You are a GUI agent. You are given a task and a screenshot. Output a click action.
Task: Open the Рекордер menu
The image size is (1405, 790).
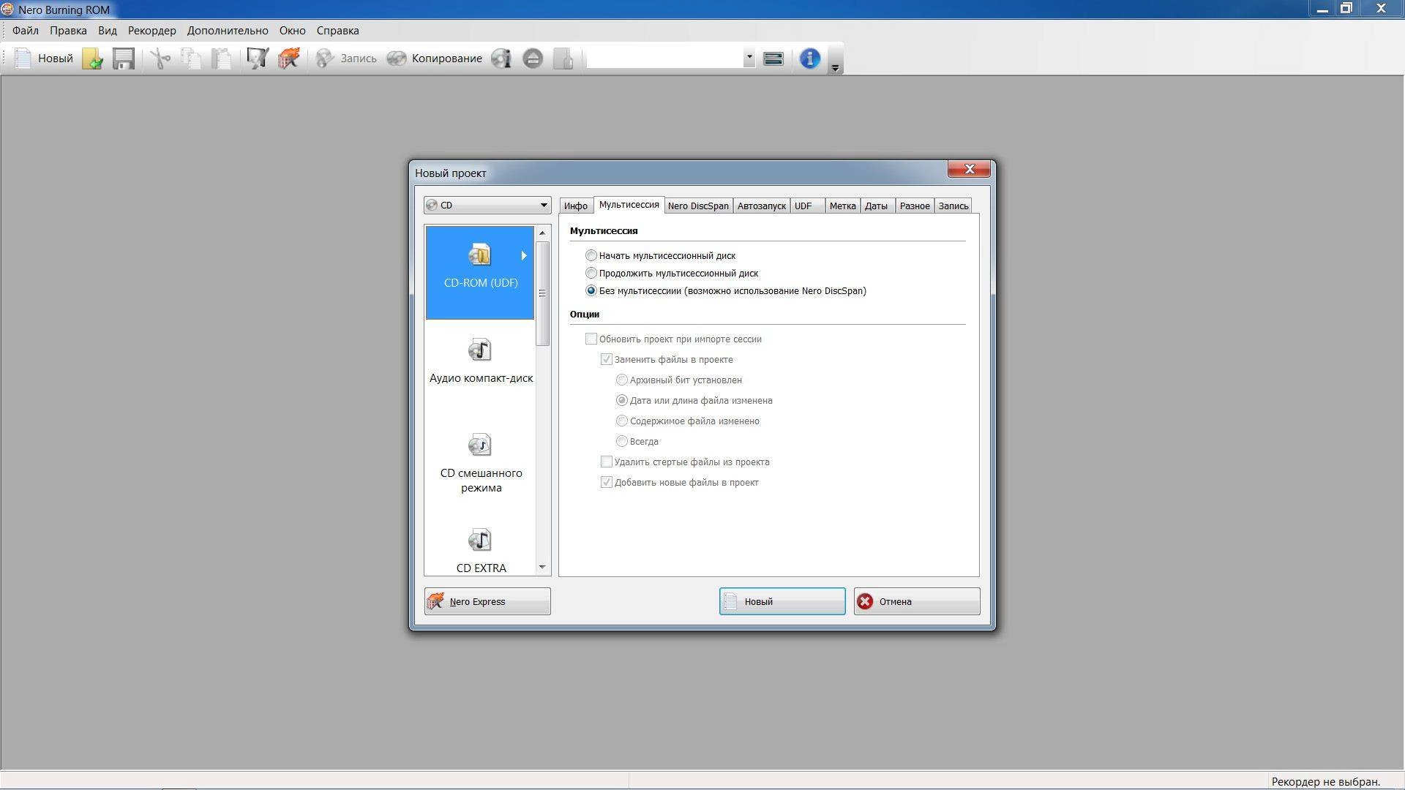tap(152, 31)
